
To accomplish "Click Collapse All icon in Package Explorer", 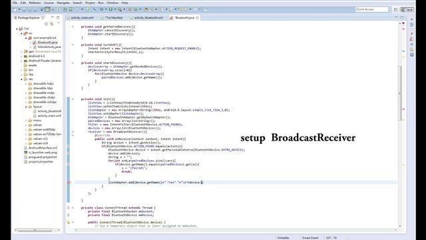I will (x=46, y=24).
